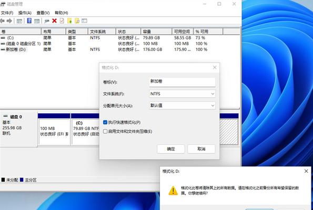Viewport: 313px width, 210px height.
Task: Select the 100 MB EFI partition block
Action: [x=54, y=130]
